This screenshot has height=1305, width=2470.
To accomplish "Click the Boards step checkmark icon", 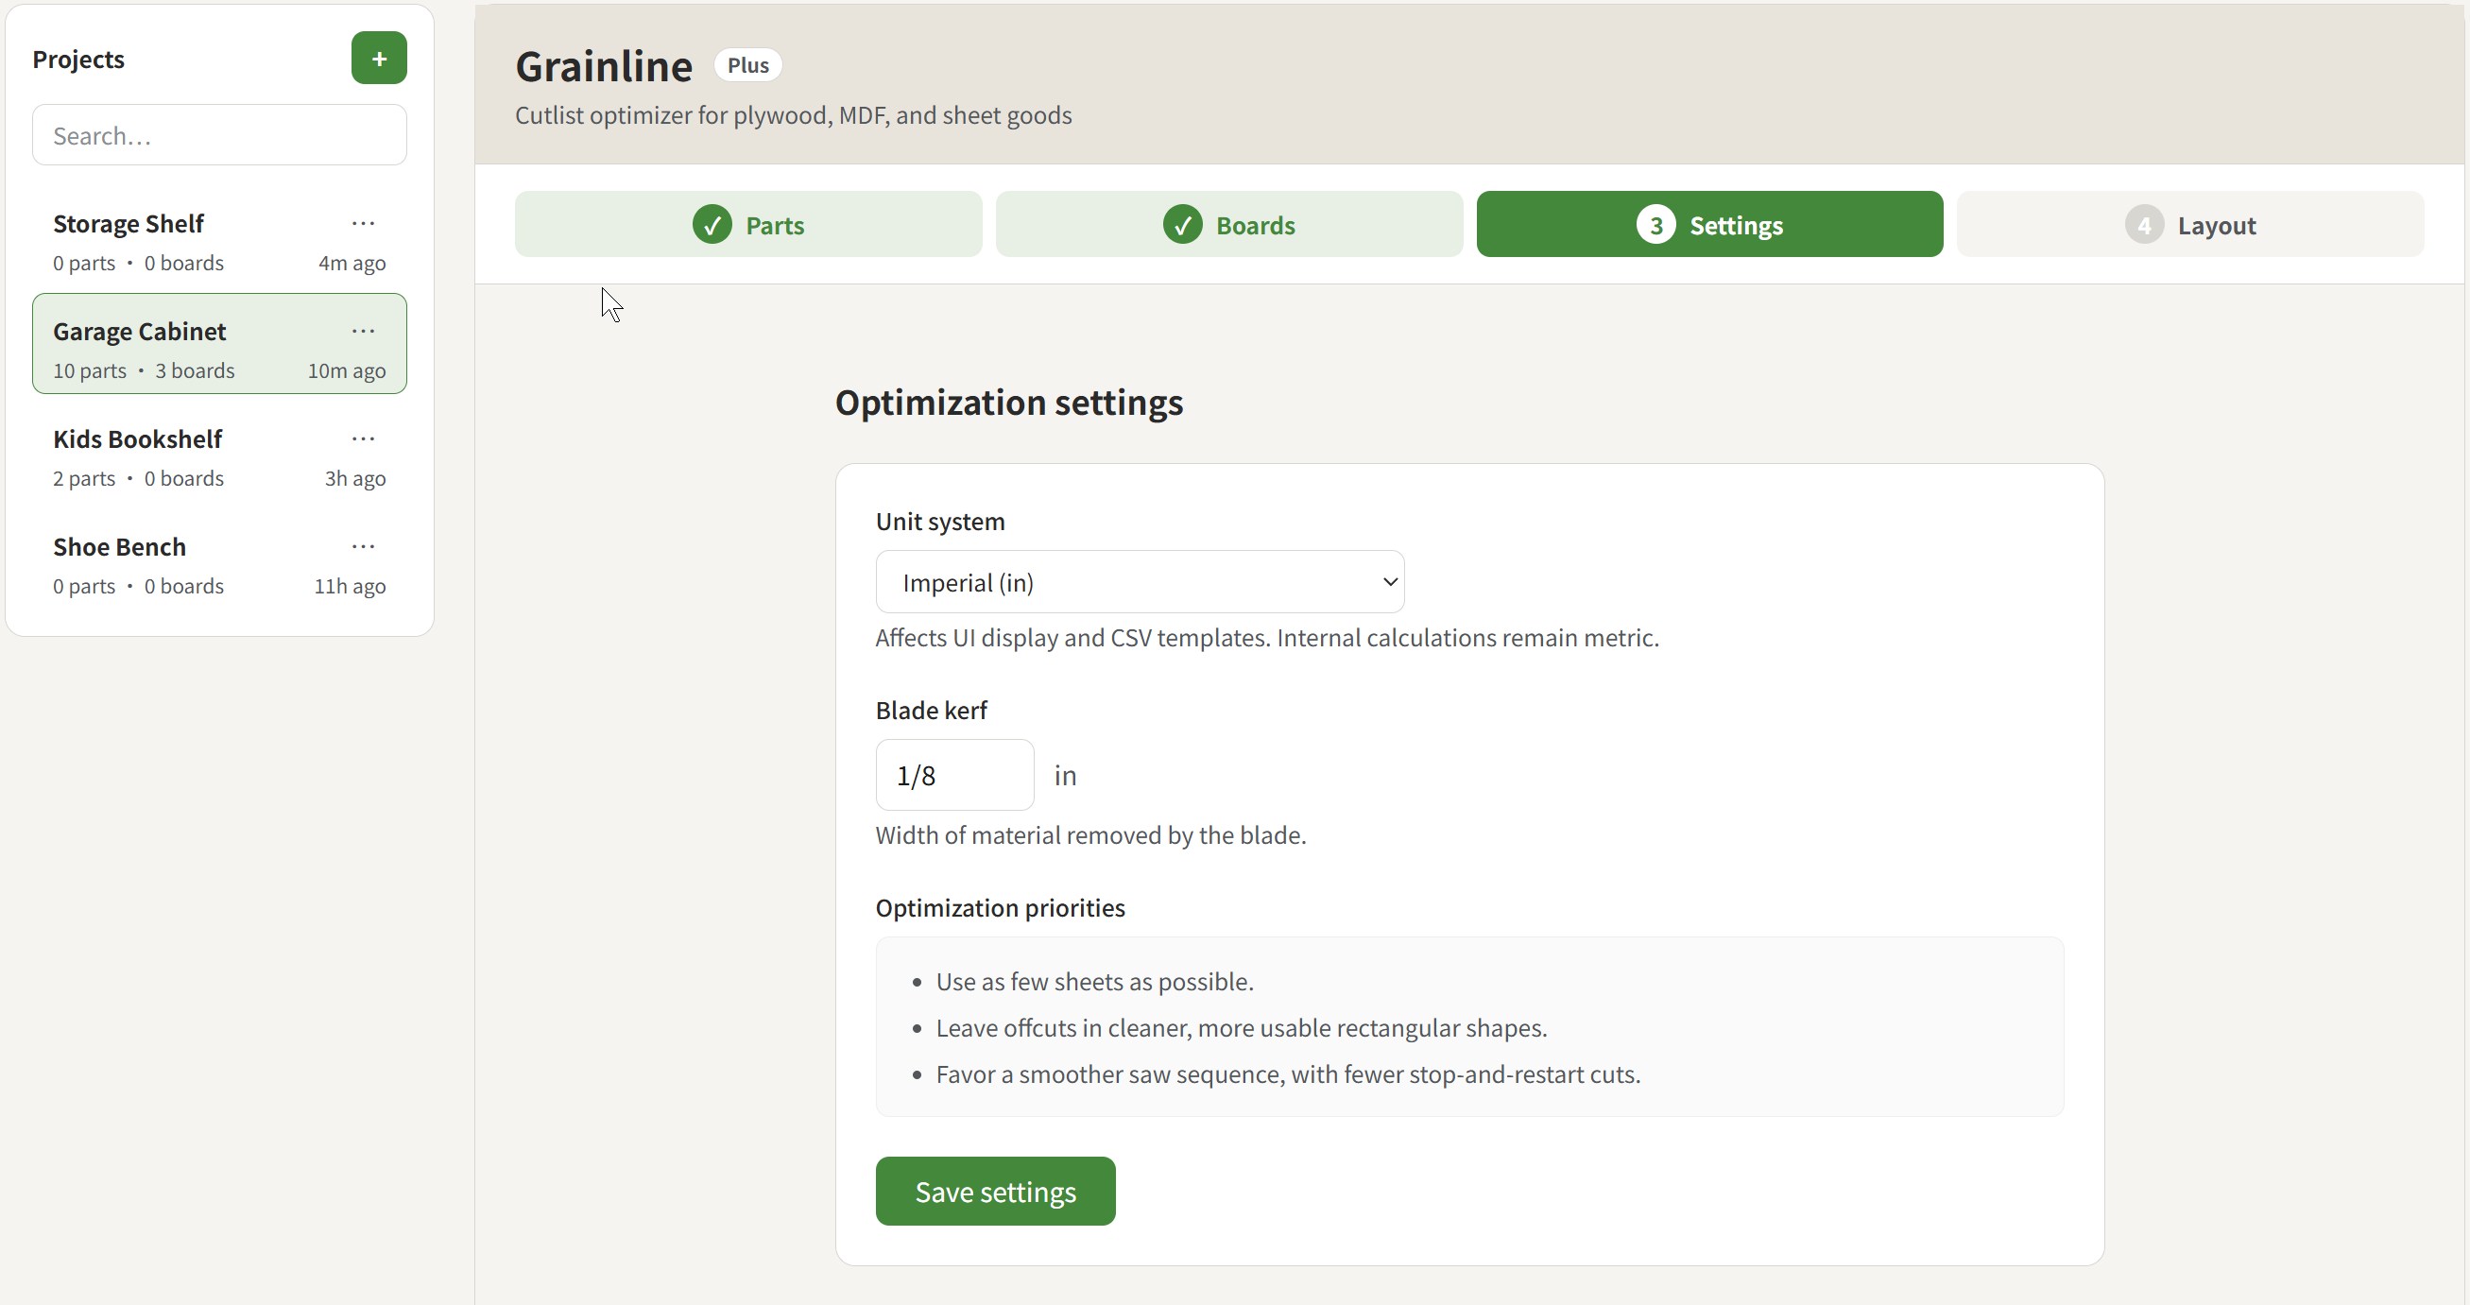I will pyautogui.click(x=1182, y=225).
